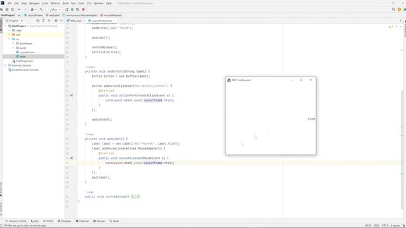The height and width of the screenshot is (228, 406).
Task: Open the Build tool window
Action: tap(114, 221)
